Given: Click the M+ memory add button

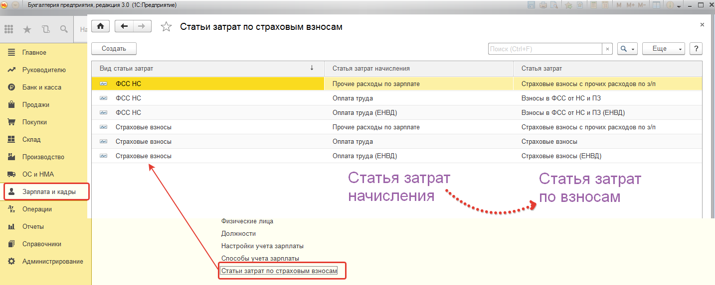Looking at the screenshot, I should click(x=630, y=5).
